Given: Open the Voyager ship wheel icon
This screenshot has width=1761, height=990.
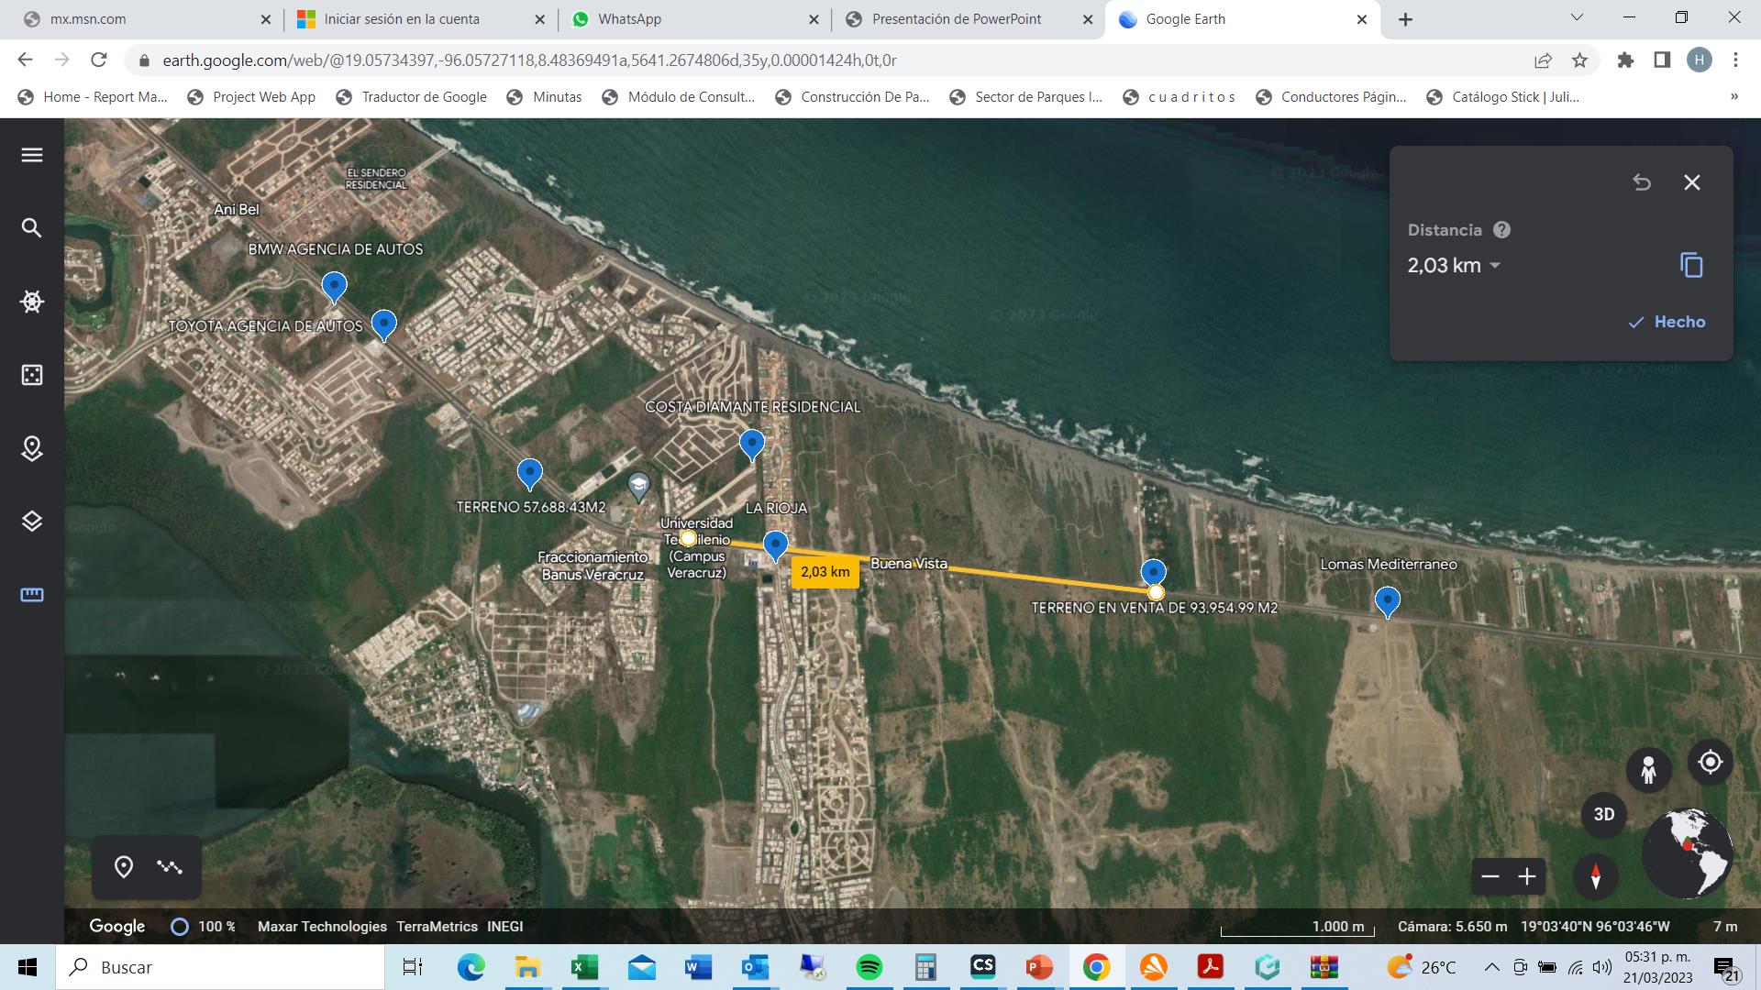Looking at the screenshot, I should click(32, 302).
